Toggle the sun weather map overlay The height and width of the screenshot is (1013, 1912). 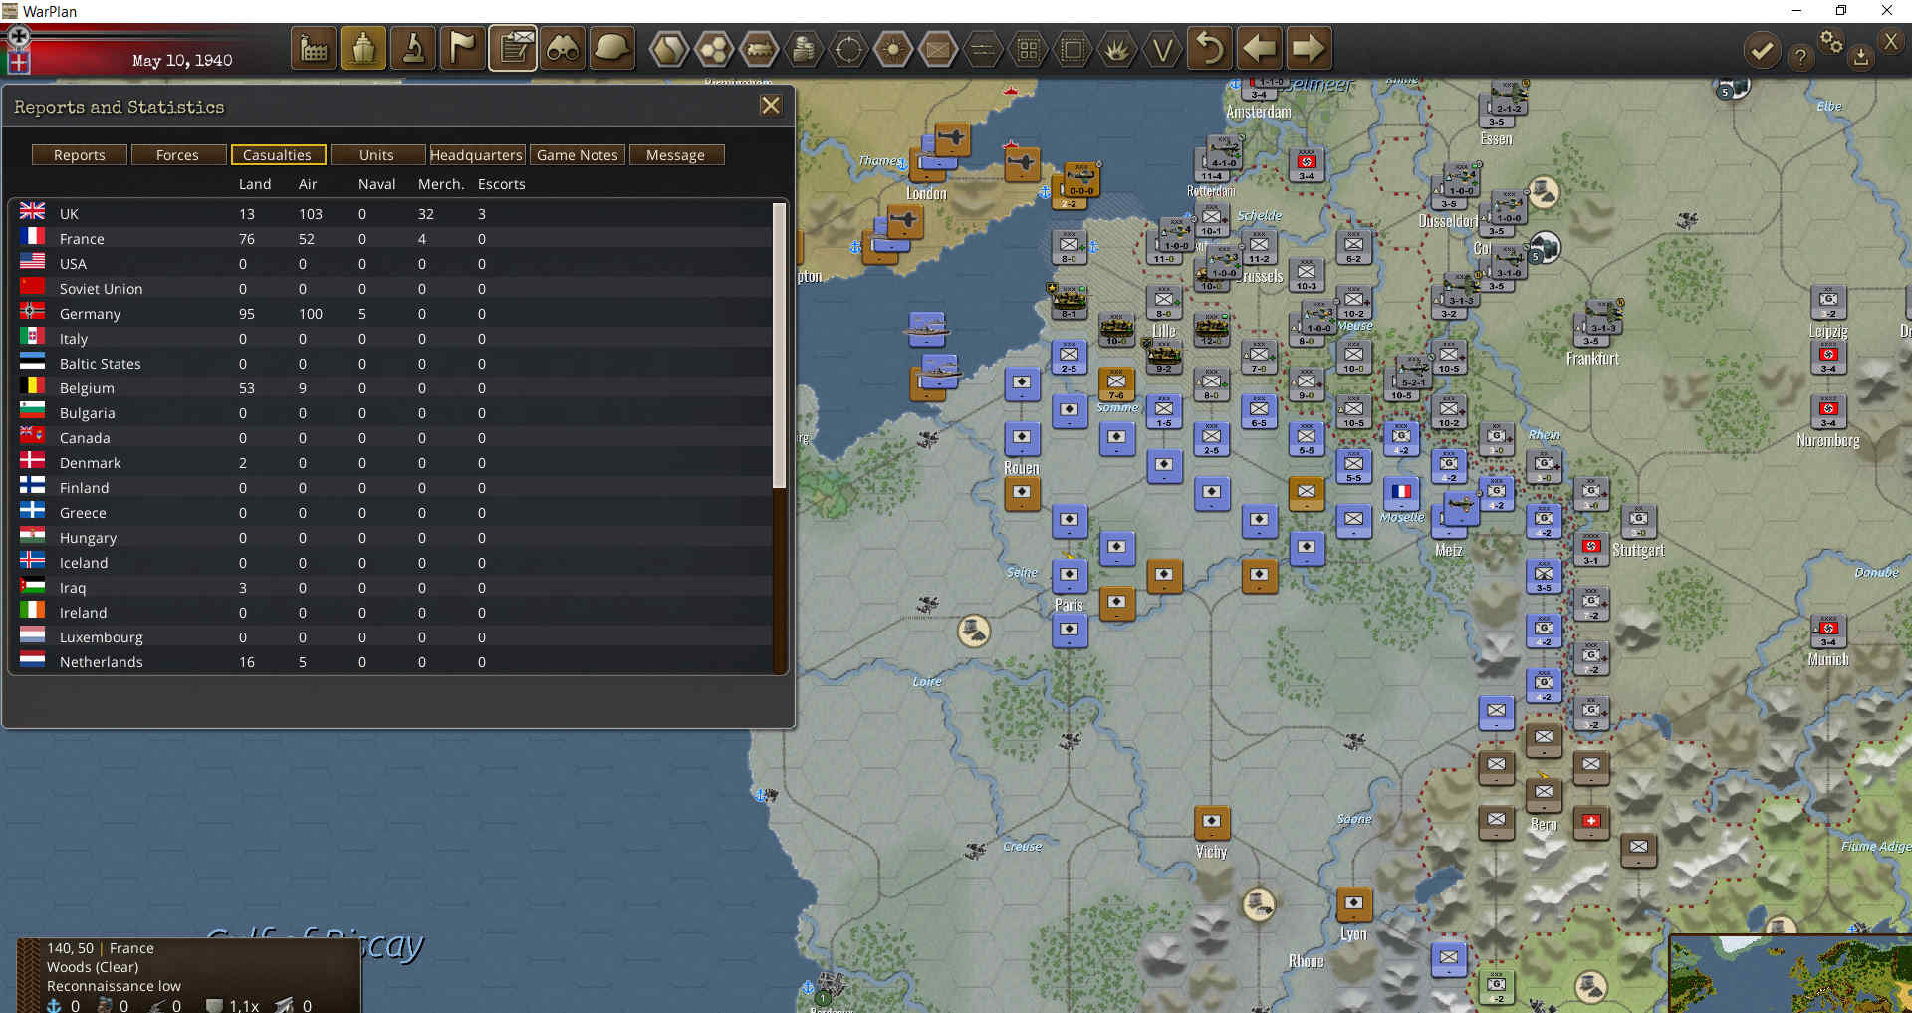pyautogui.click(x=893, y=48)
